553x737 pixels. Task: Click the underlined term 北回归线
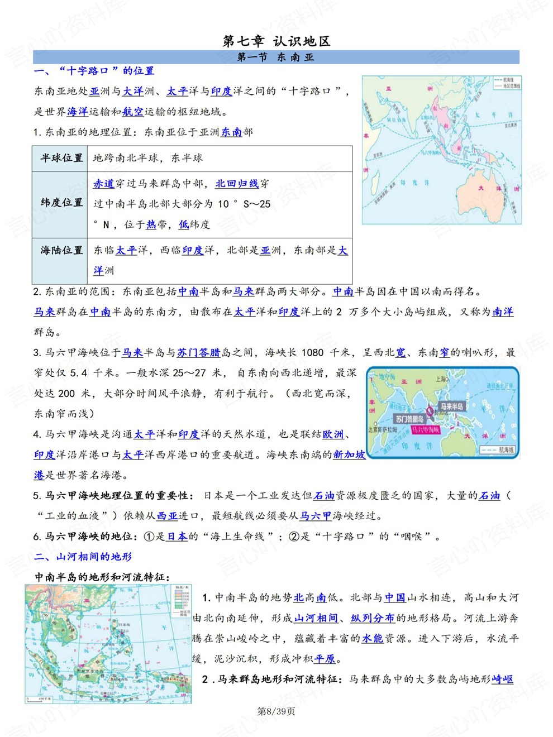click(x=237, y=184)
